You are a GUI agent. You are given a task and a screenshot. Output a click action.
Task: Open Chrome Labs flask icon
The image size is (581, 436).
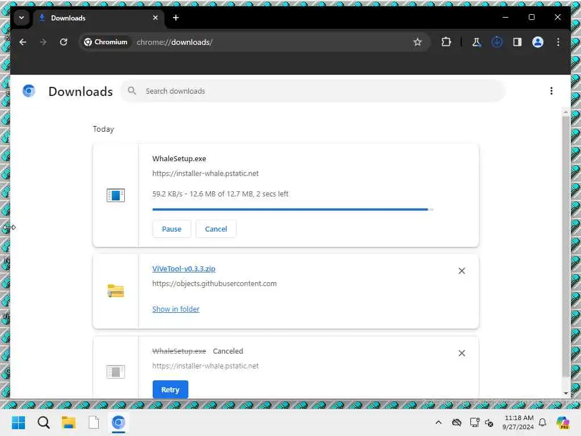[477, 42]
